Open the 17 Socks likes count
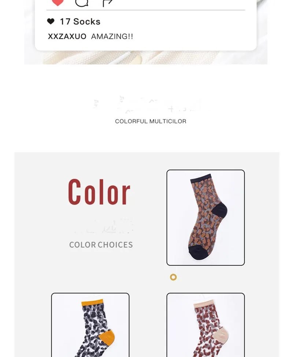The height and width of the screenshot is (357, 293). pyautogui.click(x=80, y=22)
